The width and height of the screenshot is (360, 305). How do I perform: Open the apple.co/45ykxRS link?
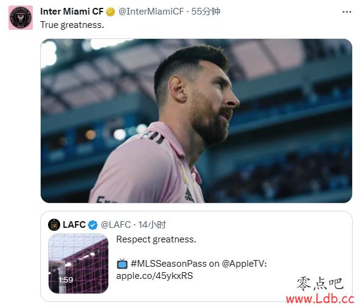click(x=154, y=276)
